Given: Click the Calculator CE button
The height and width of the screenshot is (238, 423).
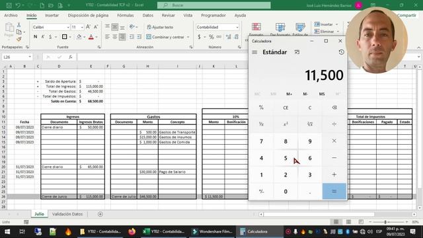Looking at the screenshot, I should pyautogui.click(x=286, y=108).
